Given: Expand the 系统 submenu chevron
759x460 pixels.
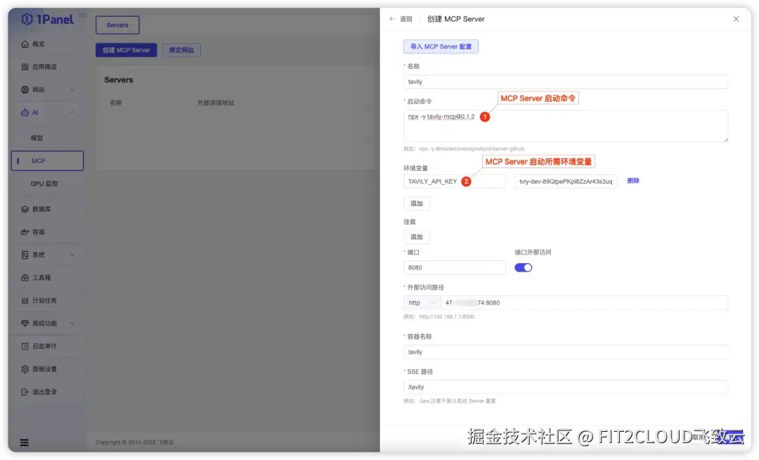Looking at the screenshot, I should pyautogui.click(x=72, y=255).
